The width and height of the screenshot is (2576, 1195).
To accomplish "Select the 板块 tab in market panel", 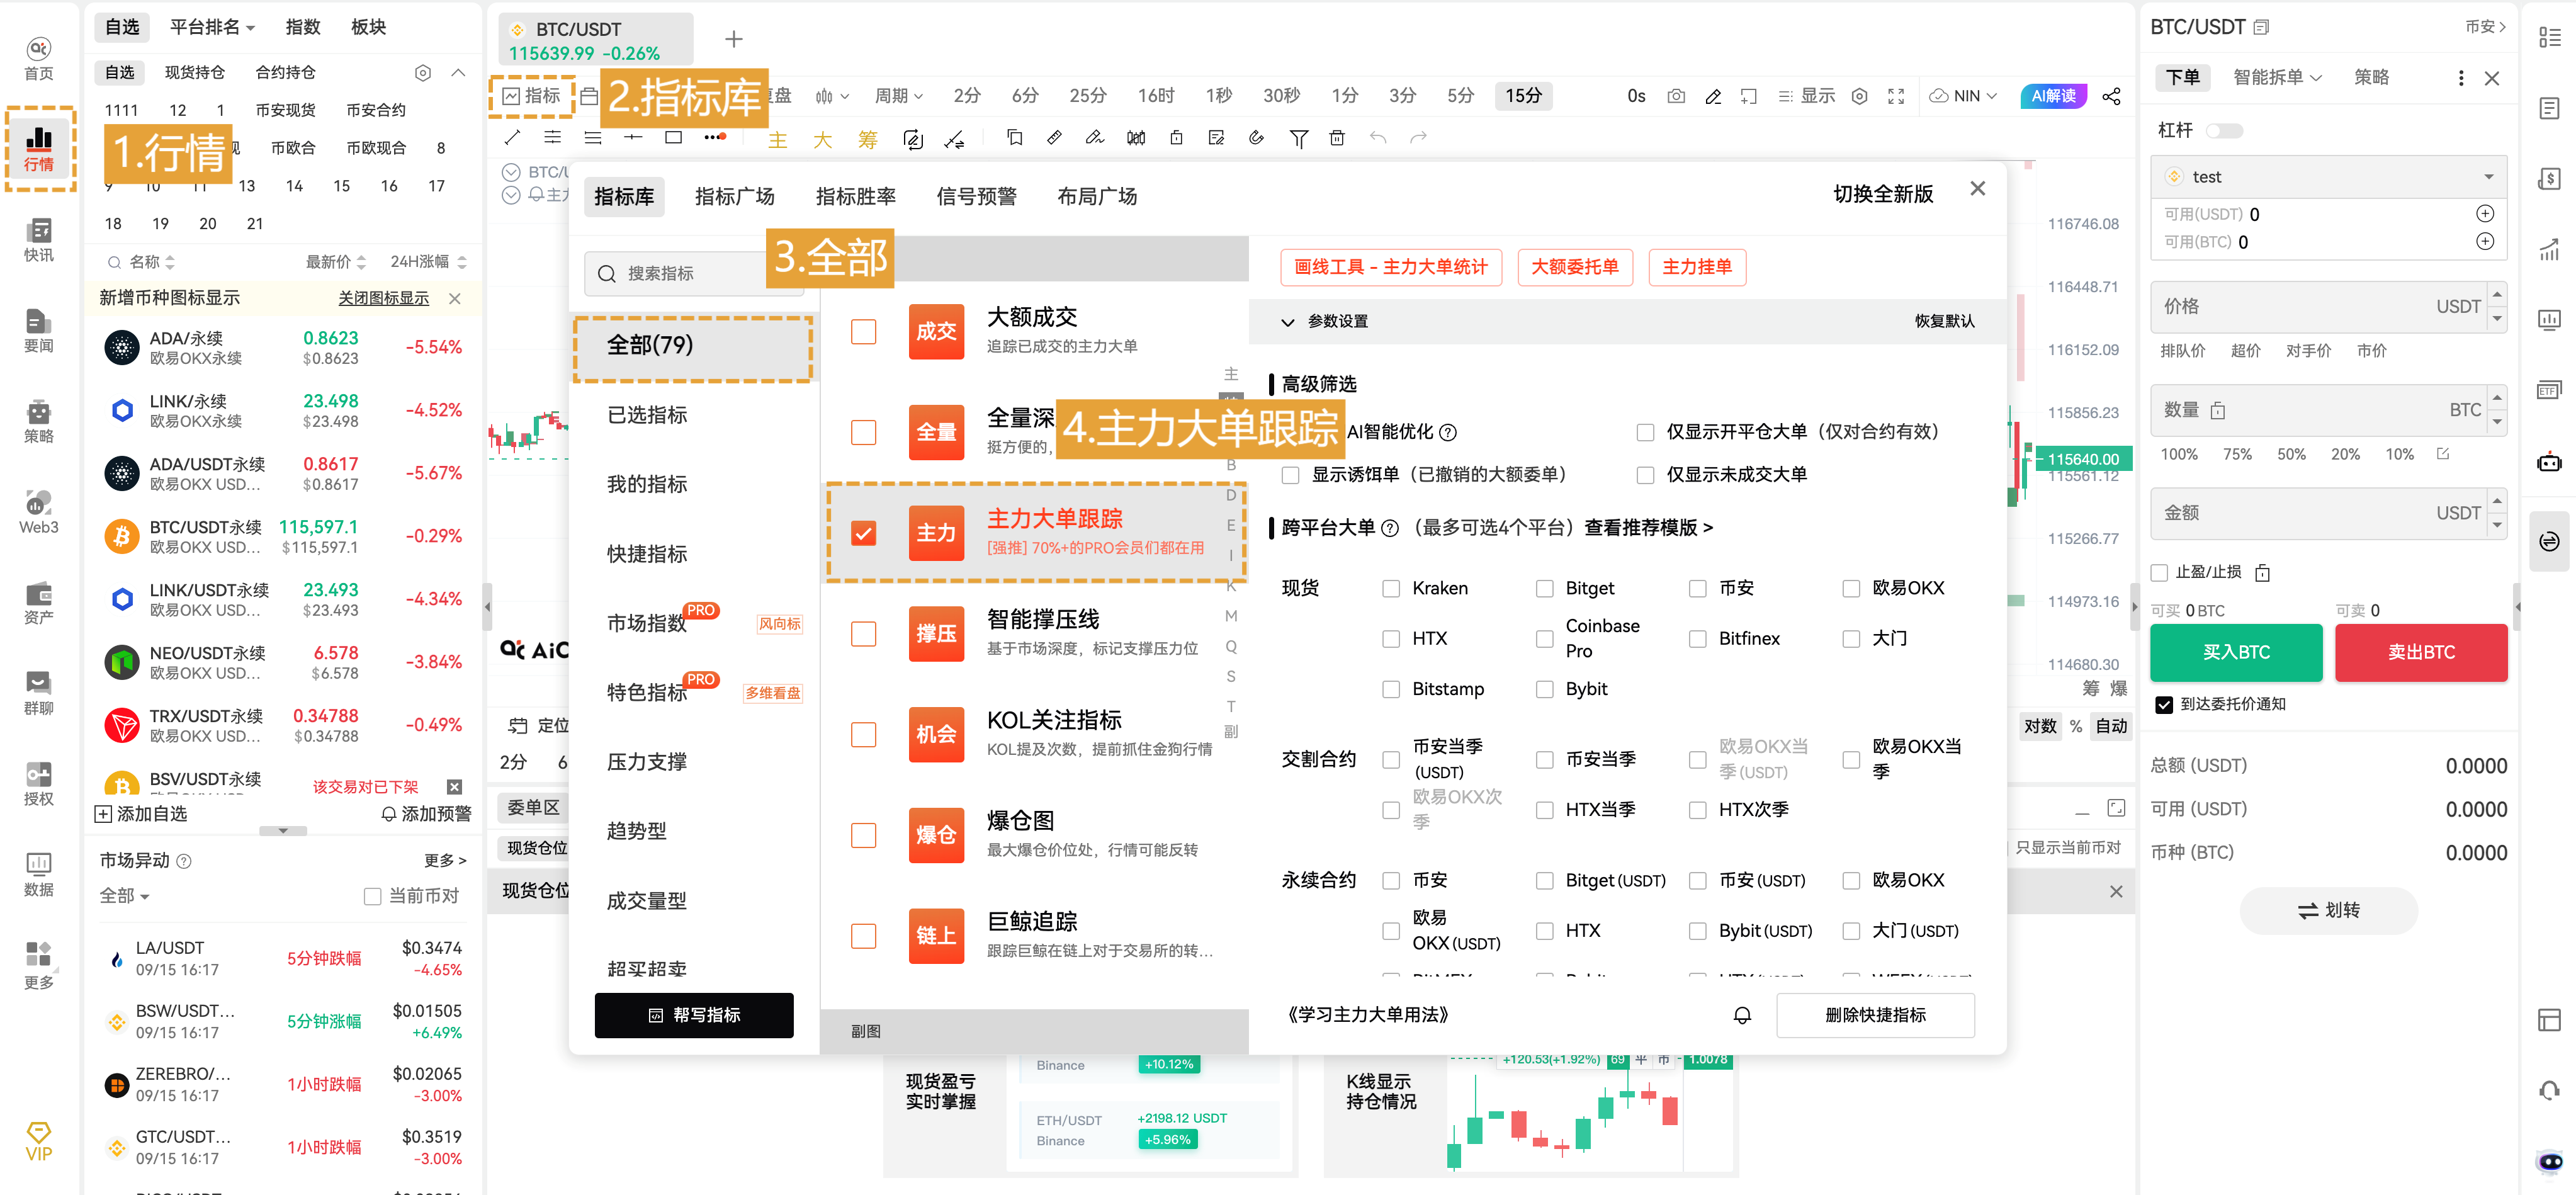I will tap(368, 27).
